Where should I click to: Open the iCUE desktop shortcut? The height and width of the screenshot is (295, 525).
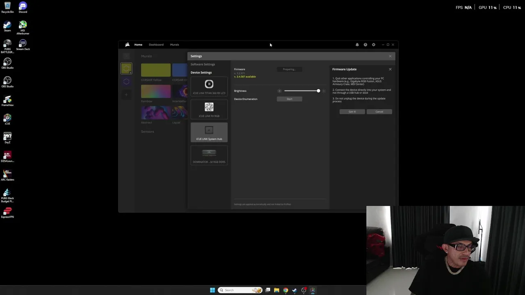(x=7, y=119)
